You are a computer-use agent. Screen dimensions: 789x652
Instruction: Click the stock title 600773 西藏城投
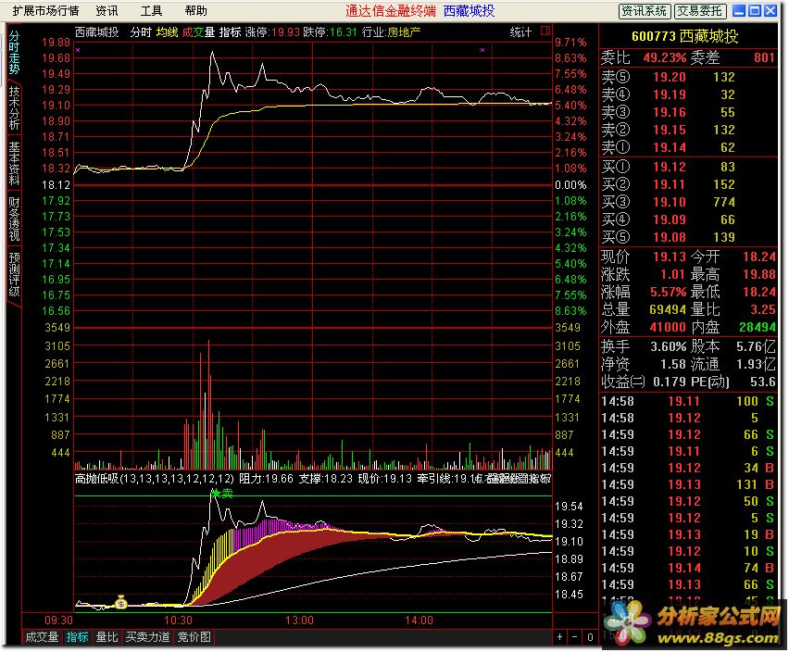point(685,36)
